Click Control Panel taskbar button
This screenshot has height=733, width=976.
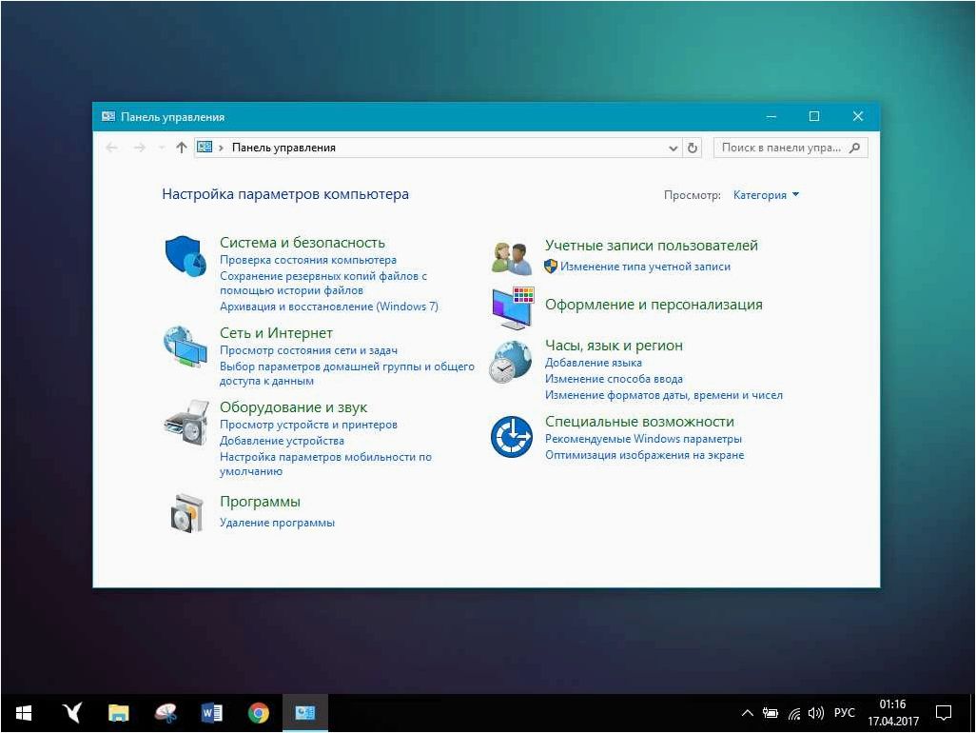click(x=305, y=712)
